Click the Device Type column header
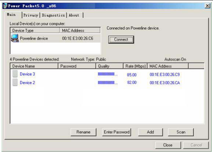213x152 pixels. pyautogui.click(x=35, y=30)
